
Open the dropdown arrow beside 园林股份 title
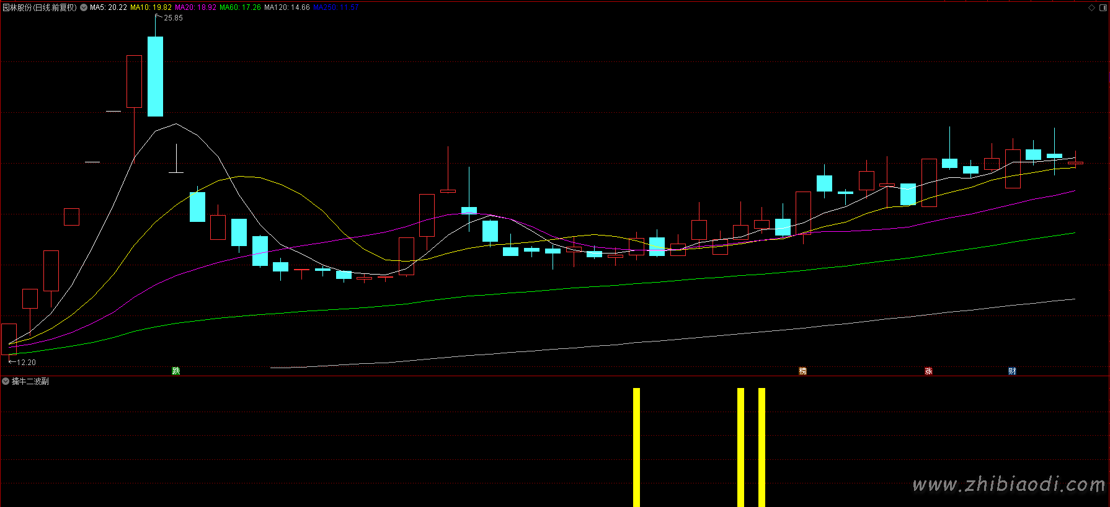[x=84, y=7]
